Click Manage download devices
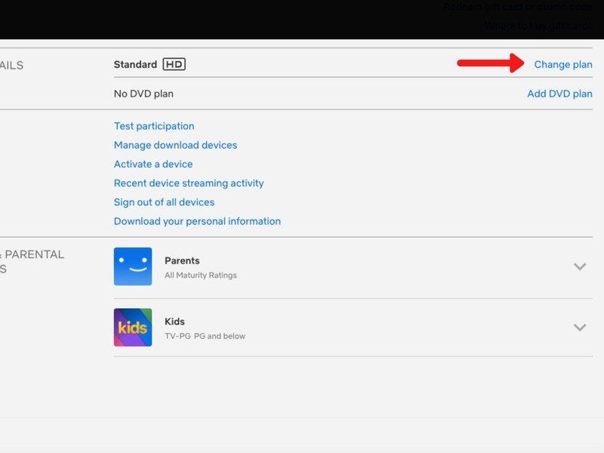The width and height of the screenshot is (604, 453). point(175,145)
